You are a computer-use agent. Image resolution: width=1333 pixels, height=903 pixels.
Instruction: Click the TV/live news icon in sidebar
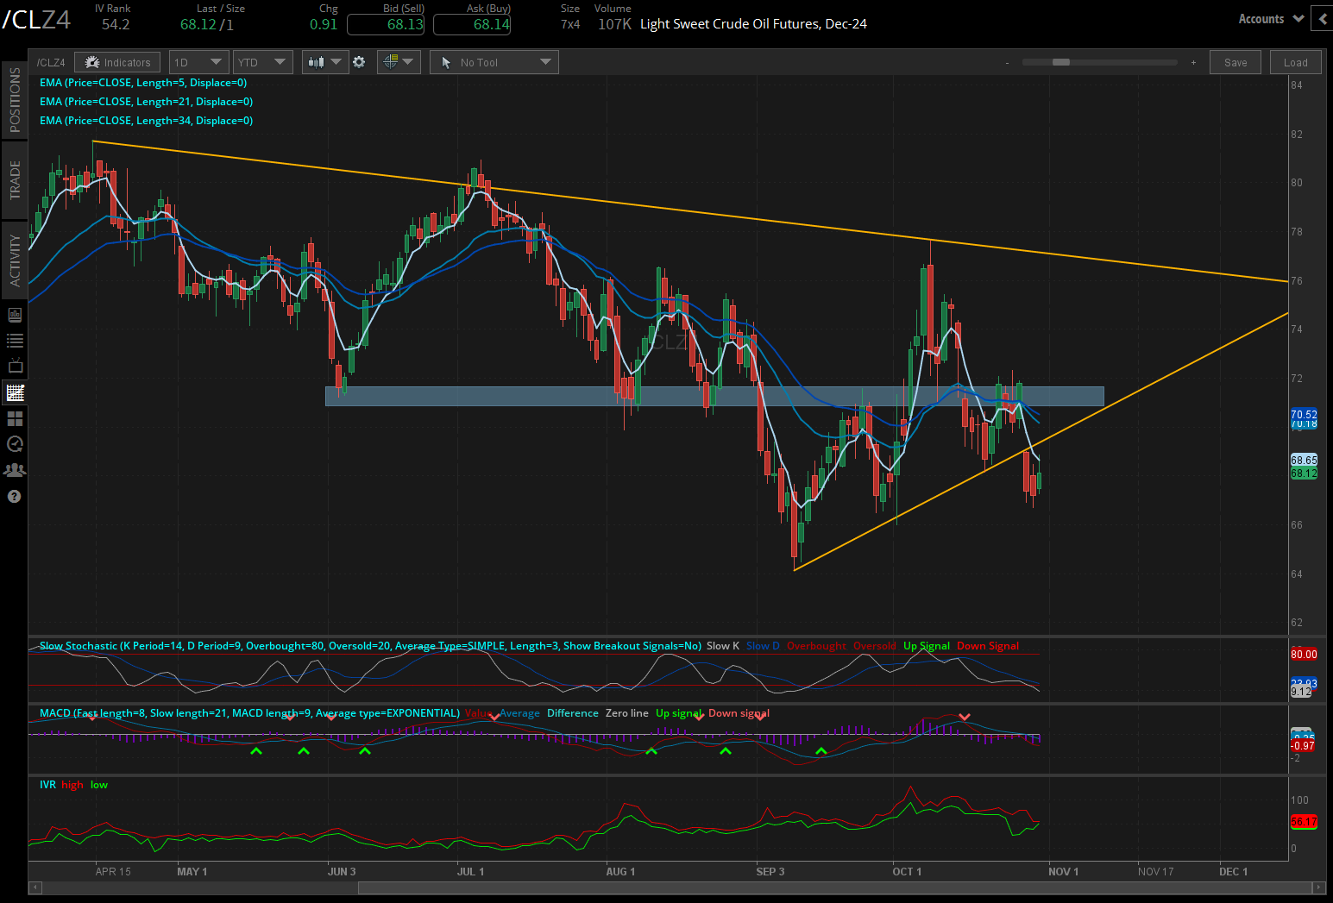(x=15, y=366)
